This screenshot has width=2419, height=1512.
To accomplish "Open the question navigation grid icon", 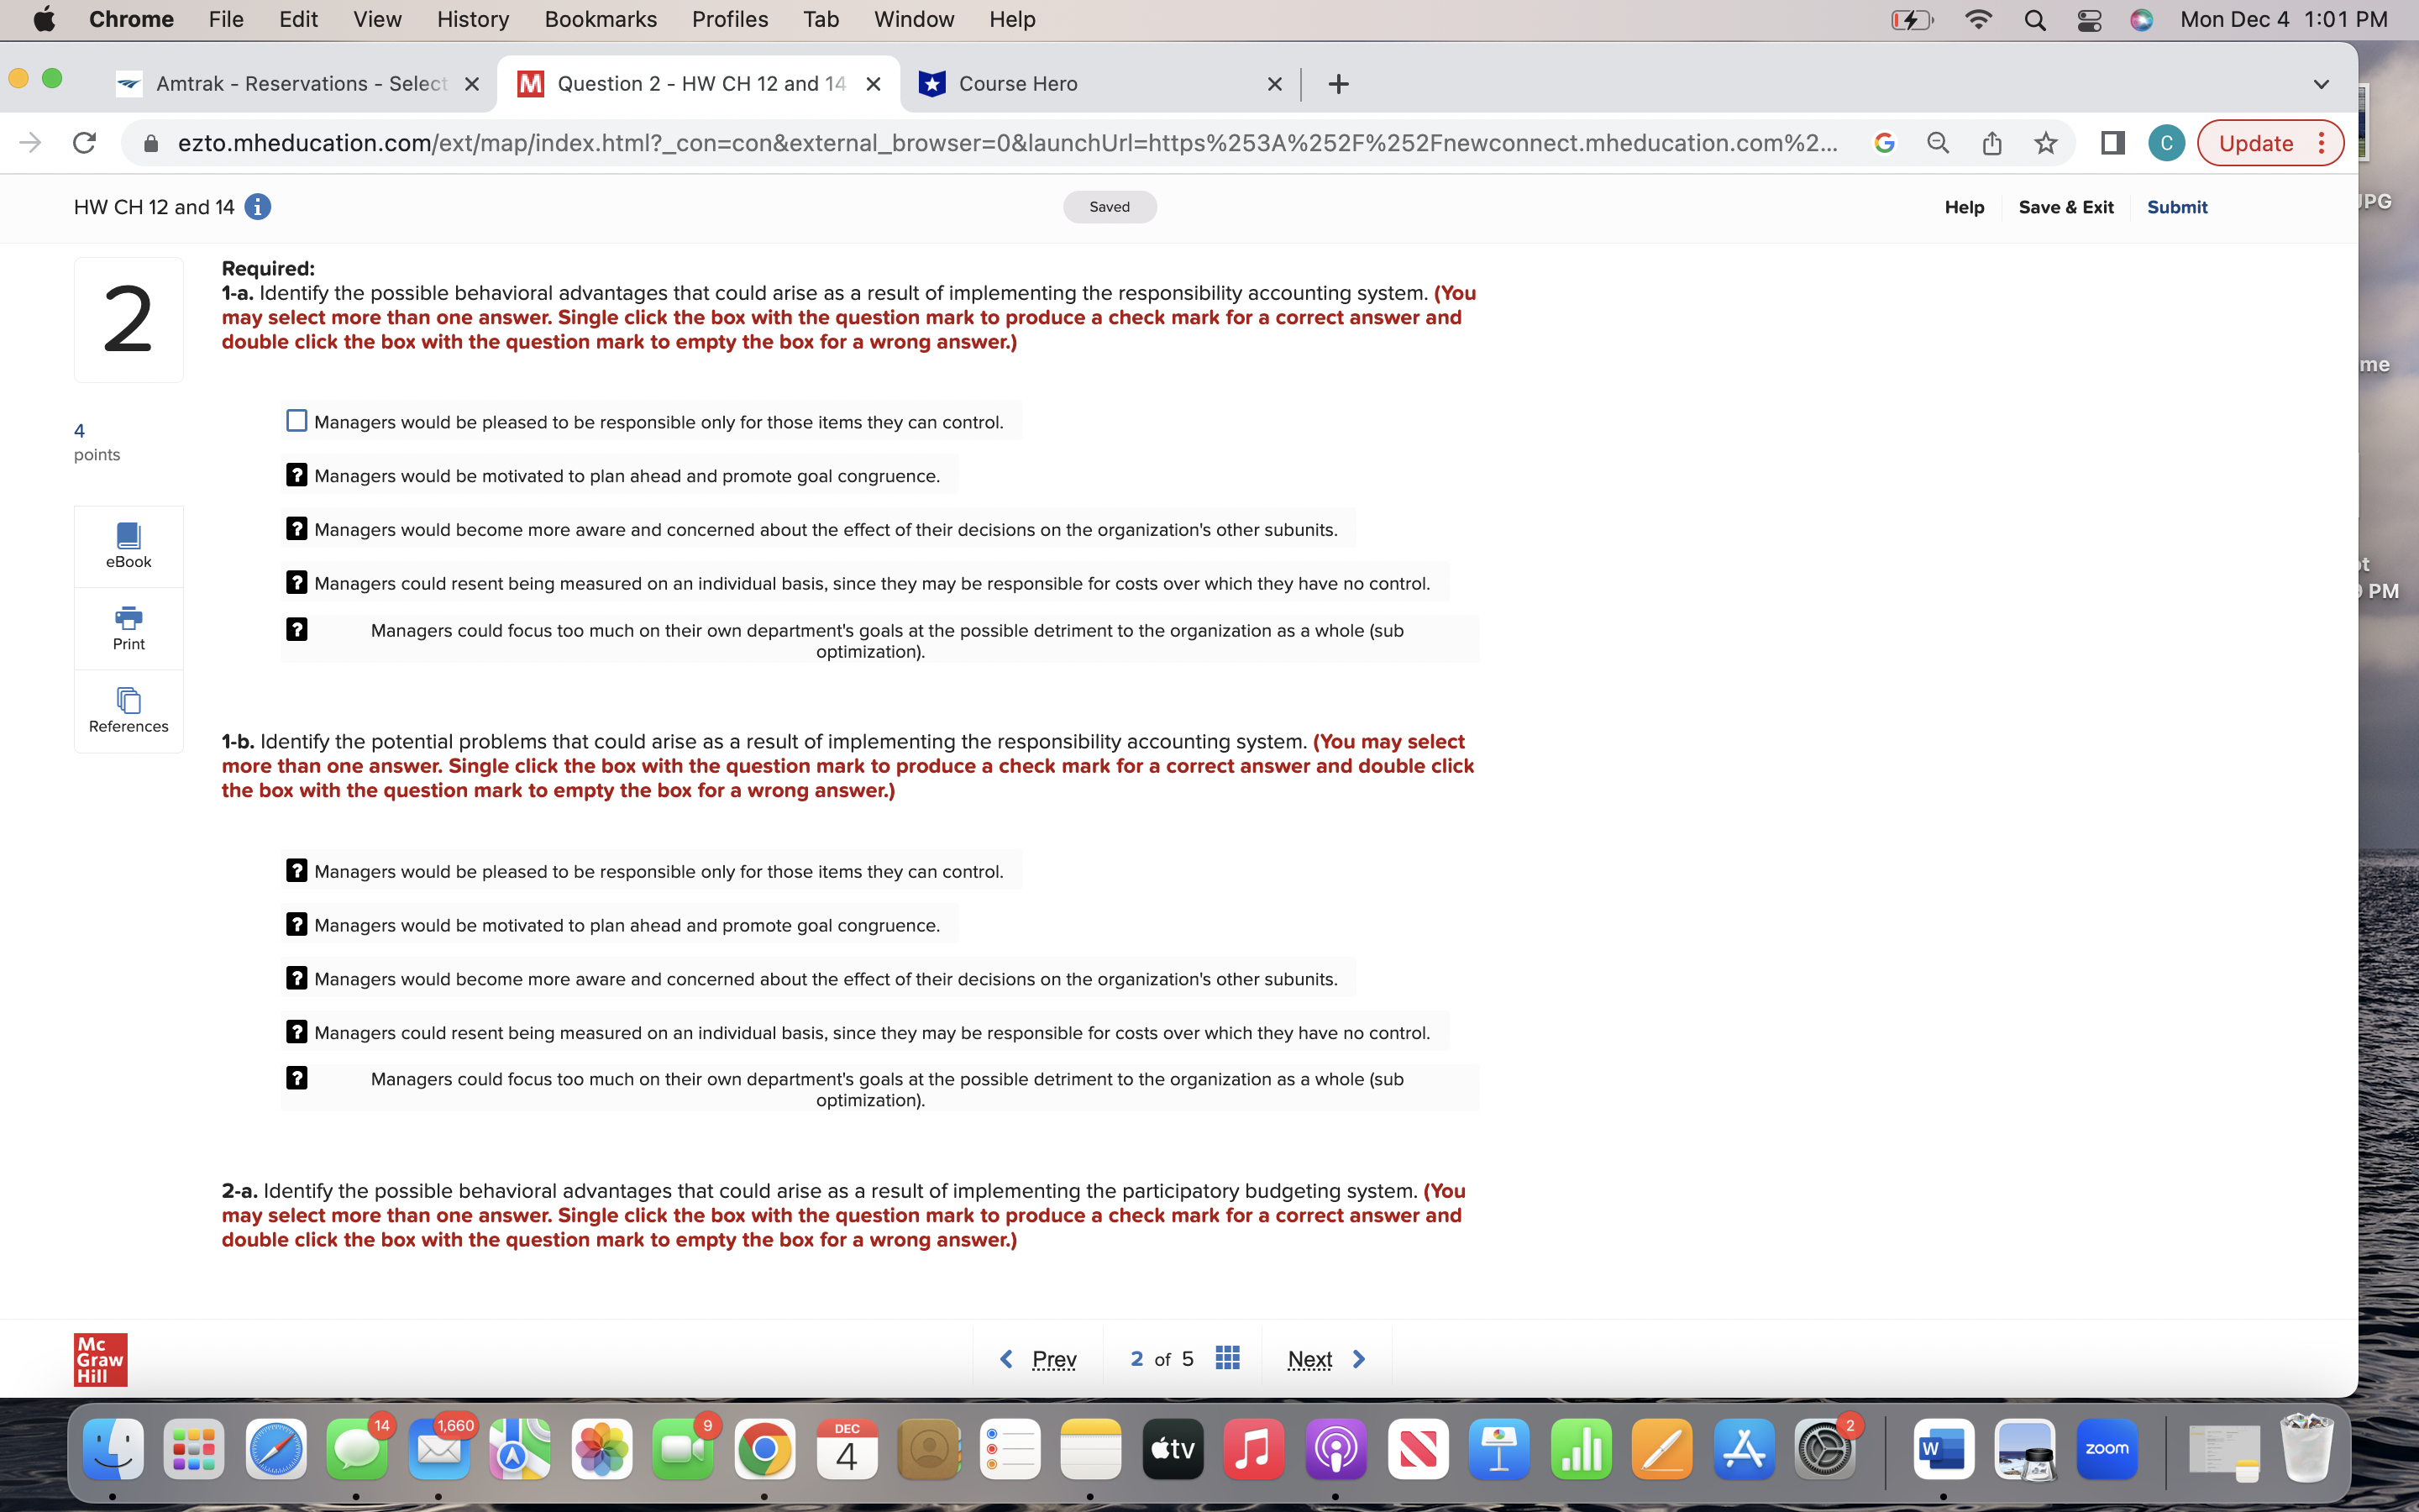I will pos(1227,1358).
